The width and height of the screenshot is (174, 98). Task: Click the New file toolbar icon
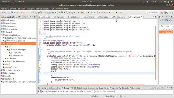tap(2, 13)
